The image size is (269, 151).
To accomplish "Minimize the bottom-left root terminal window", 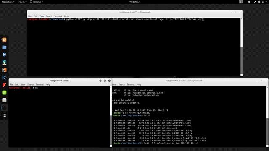I will [100, 81].
